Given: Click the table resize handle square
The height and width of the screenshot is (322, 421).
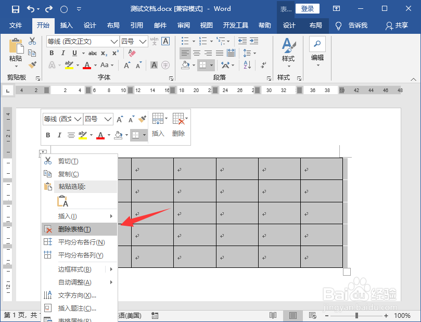Looking at the screenshot, I should pyautogui.click(x=347, y=272).
